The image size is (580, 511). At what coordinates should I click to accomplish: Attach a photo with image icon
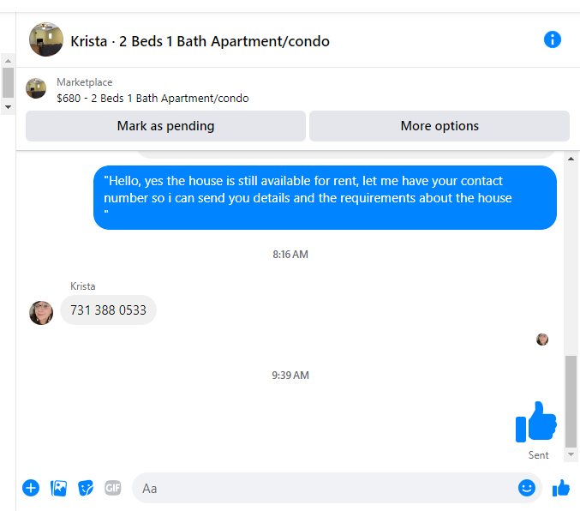click(58, 488)
